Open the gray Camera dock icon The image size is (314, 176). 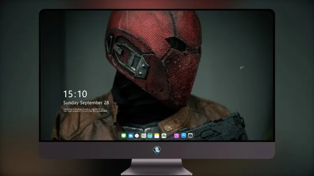coord(190,136)
